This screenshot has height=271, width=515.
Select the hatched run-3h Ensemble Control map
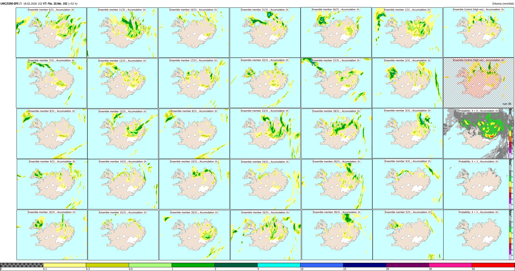[x=479, y=83]
